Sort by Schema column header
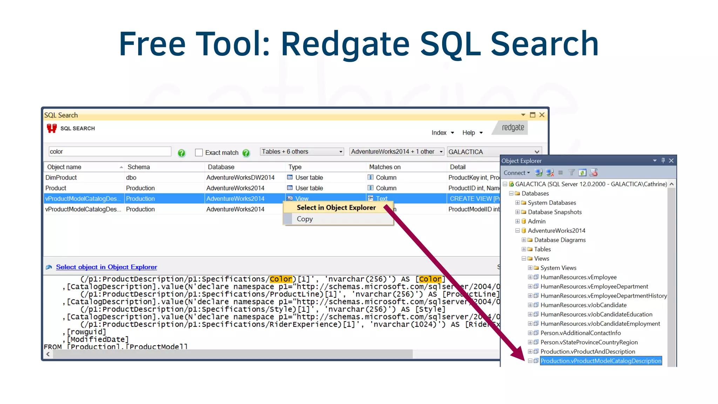 (165, 167)
